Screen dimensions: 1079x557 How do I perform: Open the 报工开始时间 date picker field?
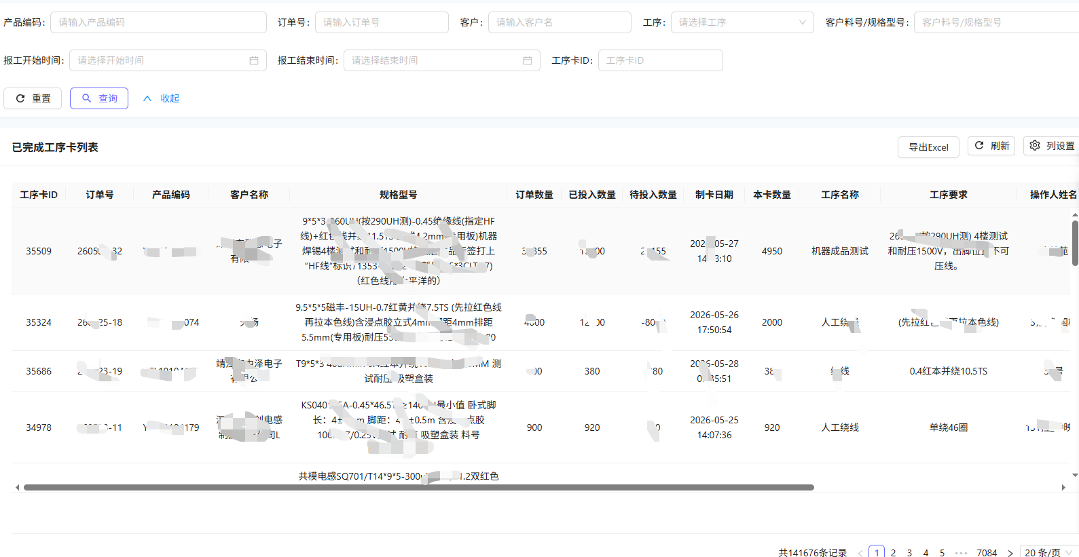[x=168, y=60]
